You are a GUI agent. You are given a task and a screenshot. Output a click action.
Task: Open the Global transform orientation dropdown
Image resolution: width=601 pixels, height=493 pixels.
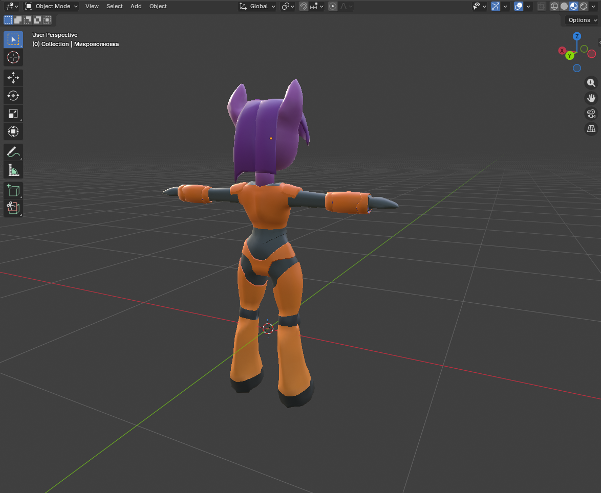tap(257, 6)
